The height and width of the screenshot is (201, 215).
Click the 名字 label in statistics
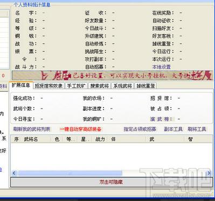coord(26,13)
